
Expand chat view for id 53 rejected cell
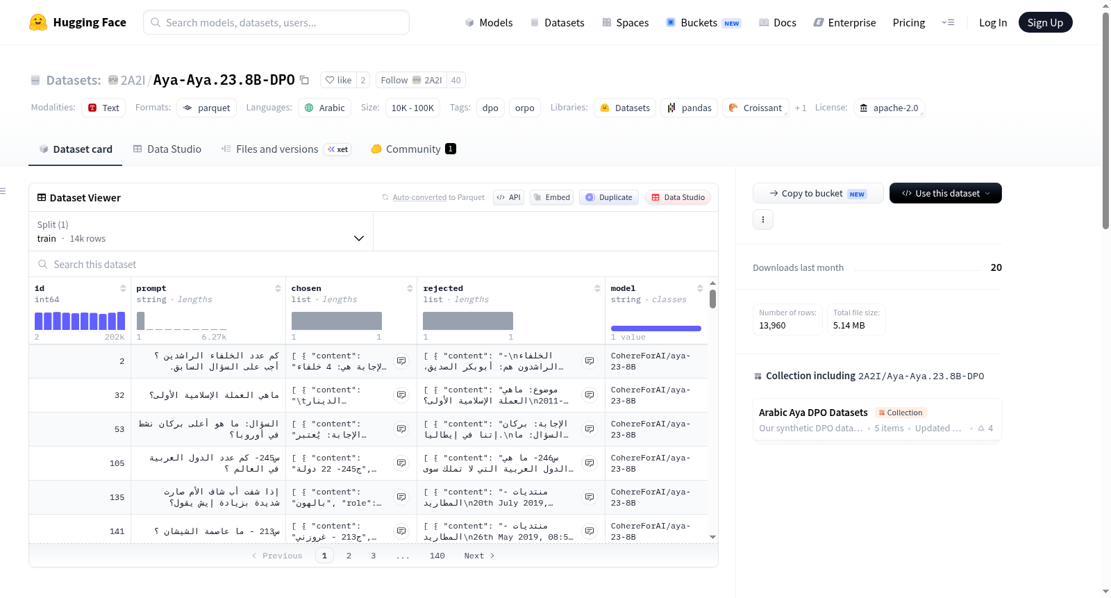(x=590, y=429)
